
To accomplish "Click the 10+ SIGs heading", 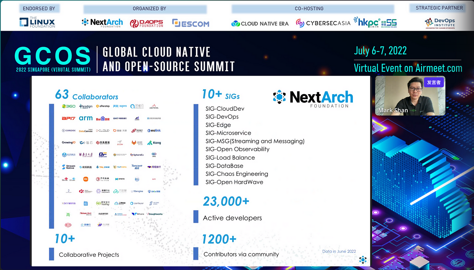I will click(221, 95).
